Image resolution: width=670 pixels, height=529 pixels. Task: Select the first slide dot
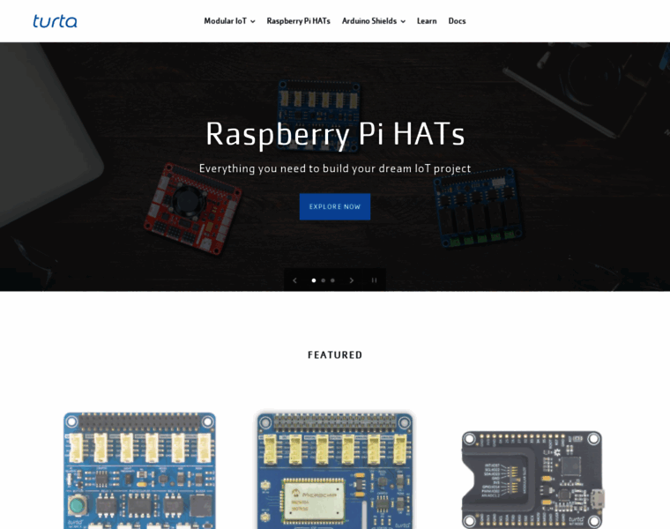click(x=314, y=280)
